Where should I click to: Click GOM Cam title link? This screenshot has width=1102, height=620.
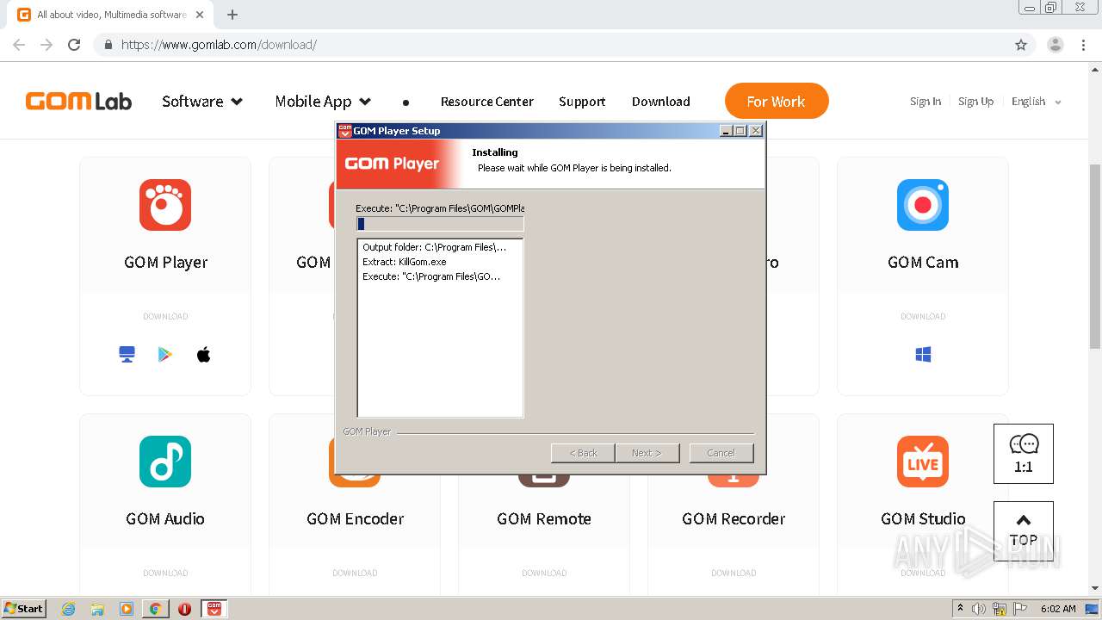tap(923, 262)
